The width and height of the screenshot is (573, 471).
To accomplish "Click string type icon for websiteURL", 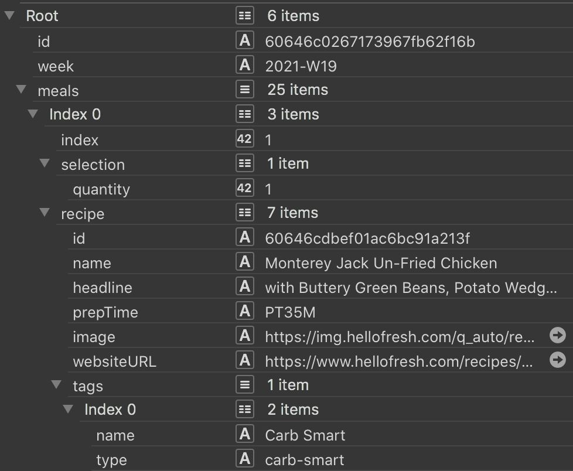I will (244, 360).
